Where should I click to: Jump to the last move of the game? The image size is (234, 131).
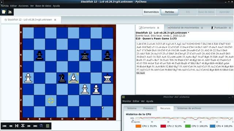pyautogui.click(x=35, y=126)
